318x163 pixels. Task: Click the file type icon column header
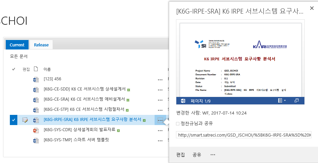[36, 69]
